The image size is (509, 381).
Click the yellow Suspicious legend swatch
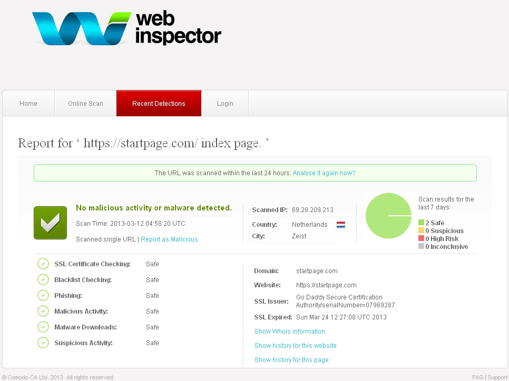(422, 230)
